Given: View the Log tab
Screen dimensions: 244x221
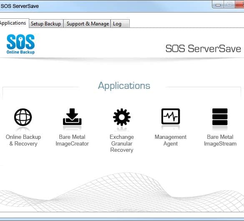Looking at the screenshot, I should click(x=120, y=24).
